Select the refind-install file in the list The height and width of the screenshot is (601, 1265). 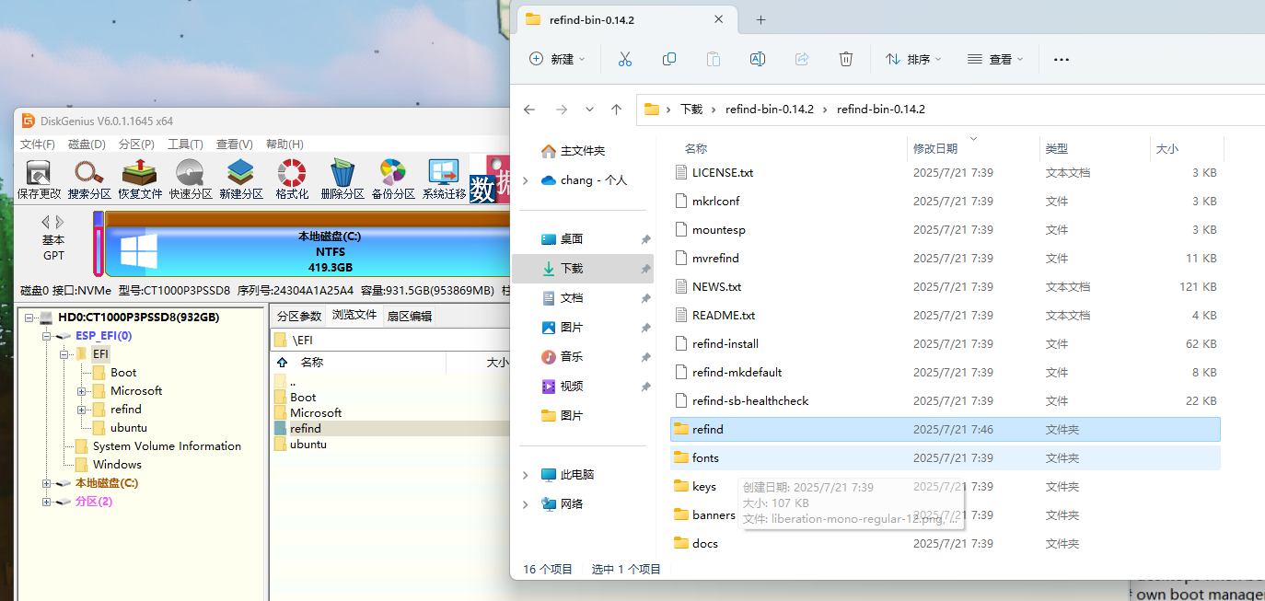(725, 344)
